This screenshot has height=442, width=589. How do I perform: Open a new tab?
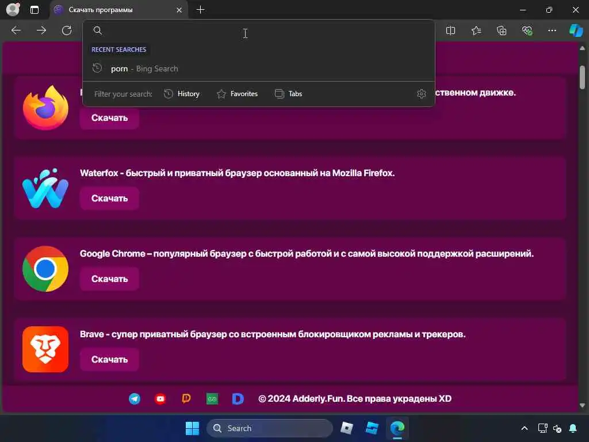(201, 10)
